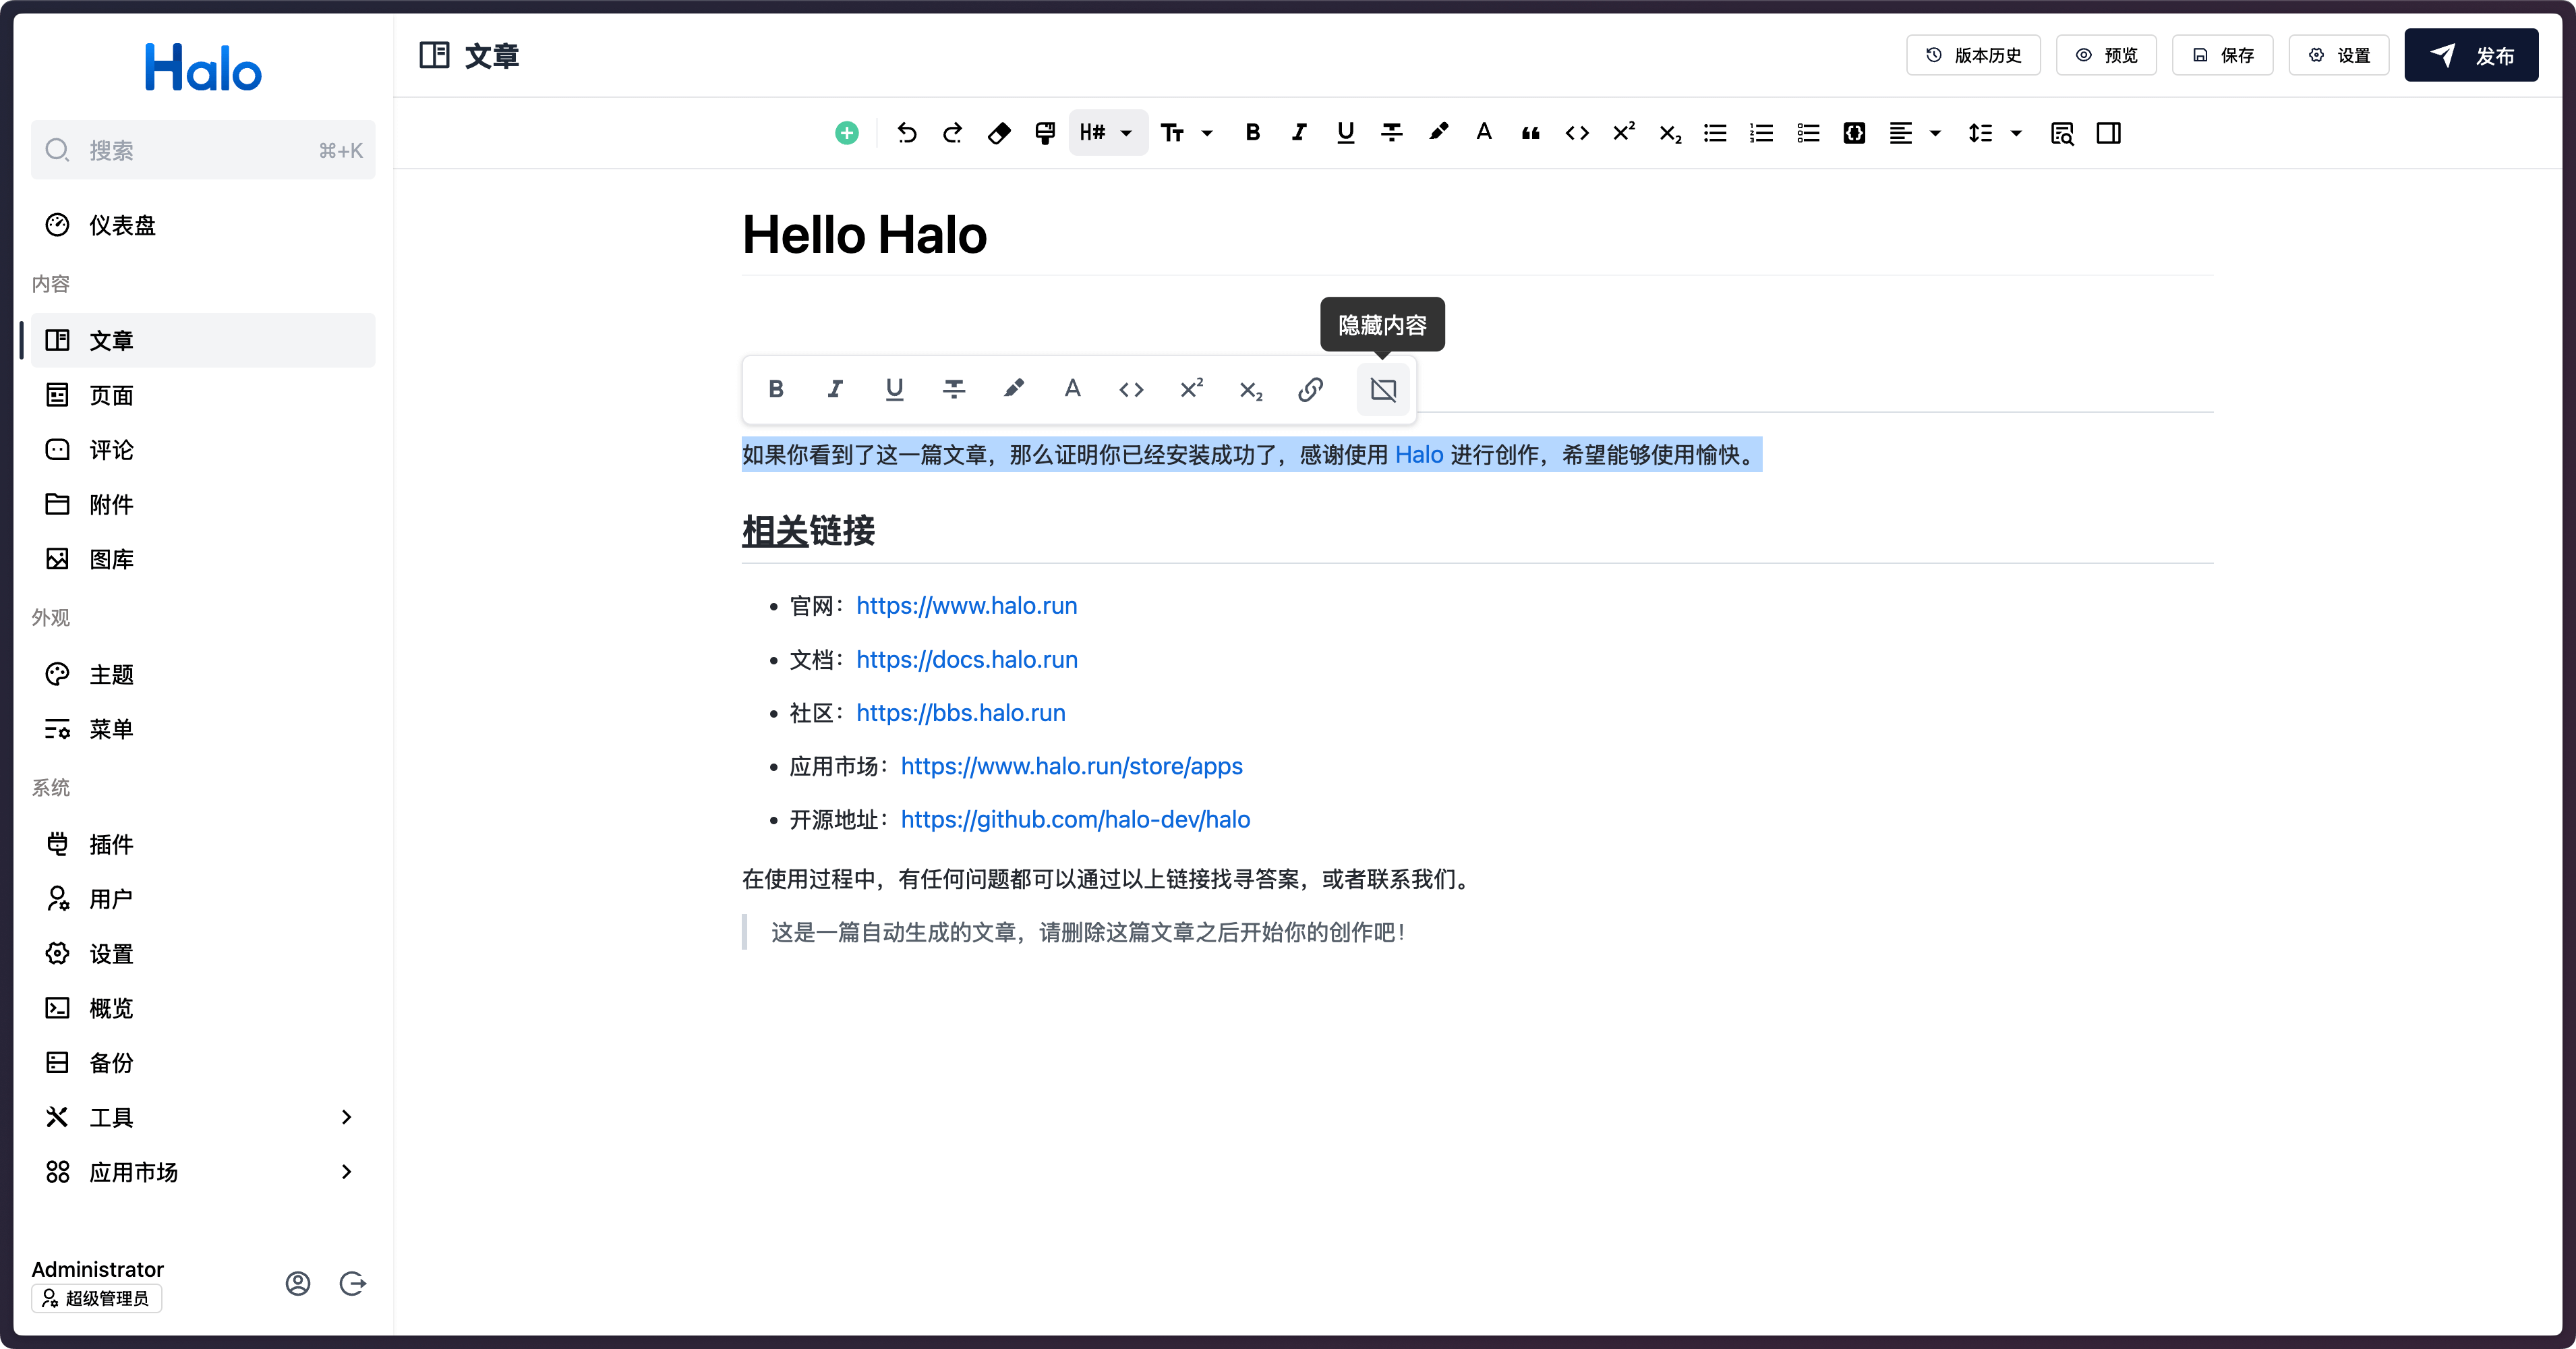Focus the 搜索 search field
Screen dimensions: 2576x1349
pyautogui.click(x=203, y=150)
